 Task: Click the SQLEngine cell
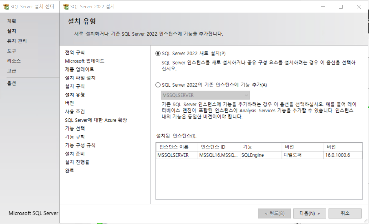coord(261,155)
